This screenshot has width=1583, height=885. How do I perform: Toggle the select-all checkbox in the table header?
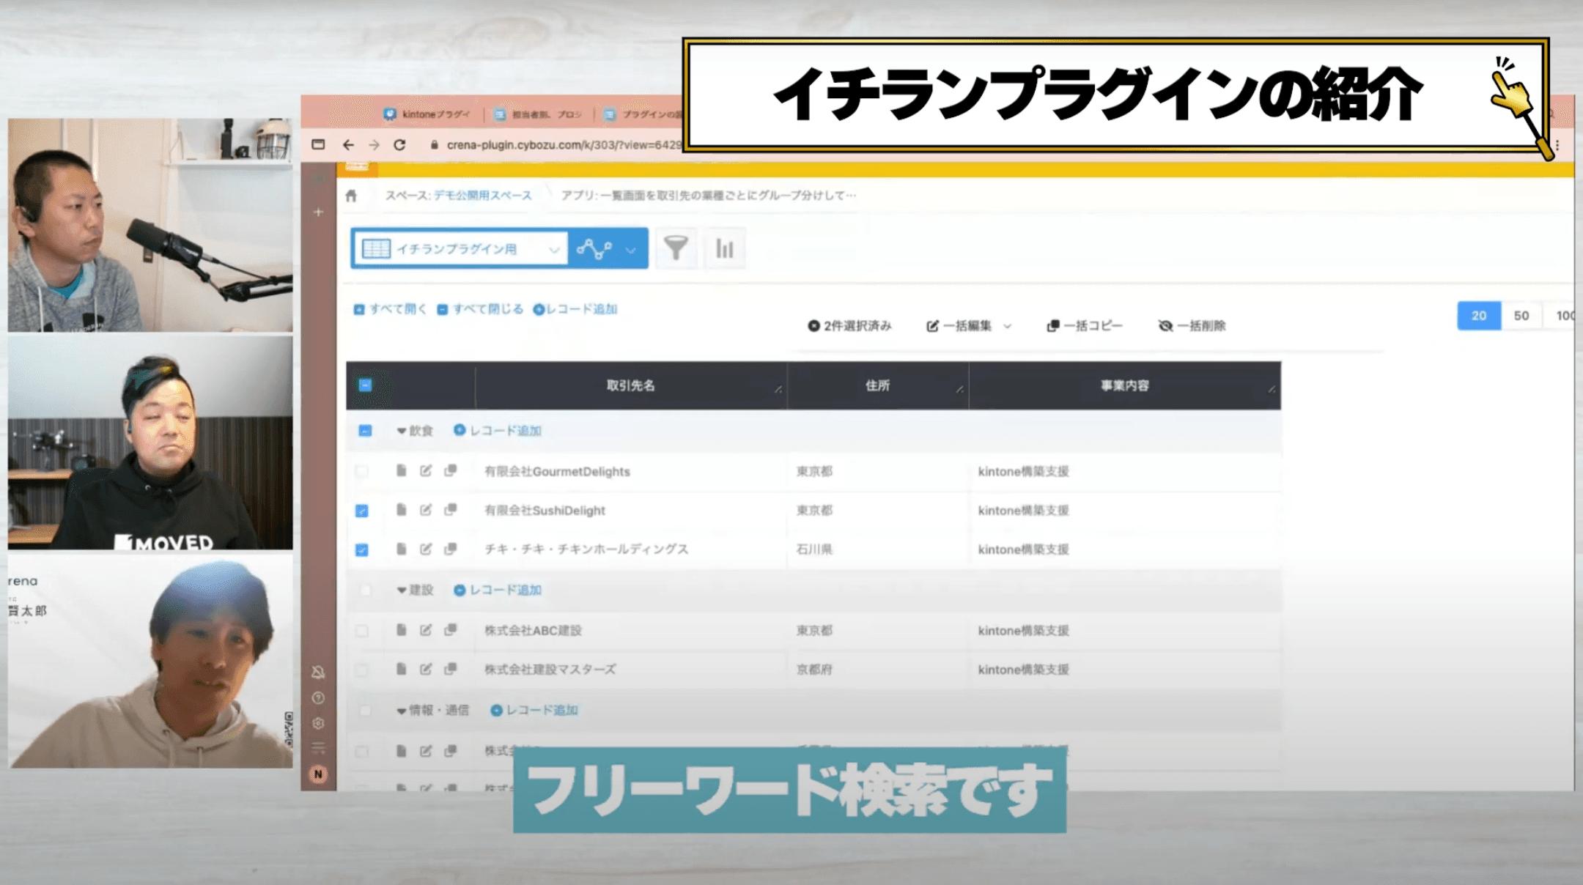click(365, 385)
